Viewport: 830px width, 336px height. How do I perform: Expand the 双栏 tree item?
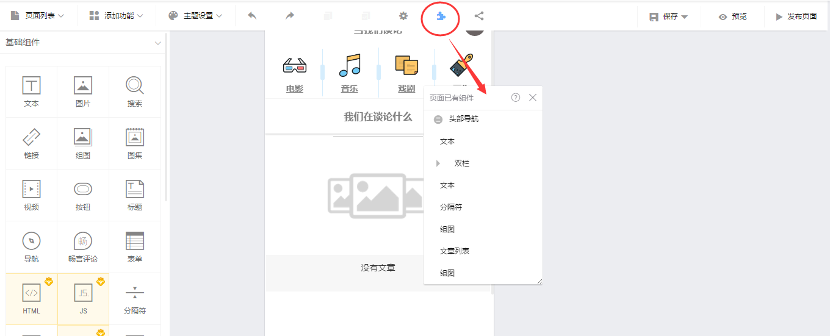438,163
